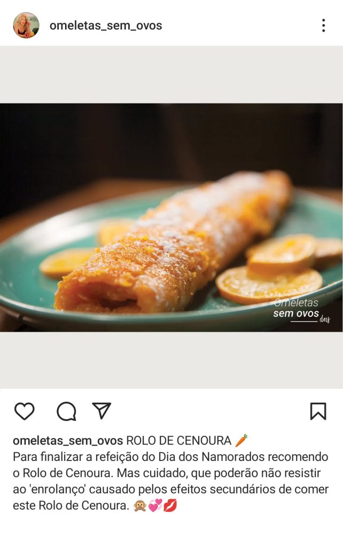The width and height of the screenshot is (343, 547).
Task: Open the bold omeletas_sem_ovos name in the caption
Action: [68, 441]
